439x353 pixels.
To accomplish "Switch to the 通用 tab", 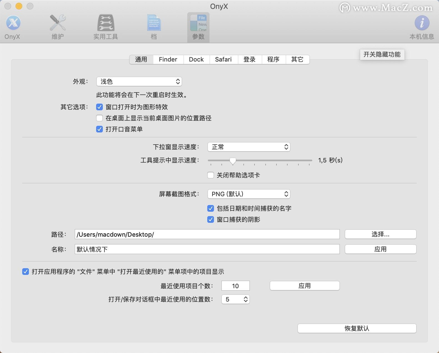I will (x=141, y=59).
